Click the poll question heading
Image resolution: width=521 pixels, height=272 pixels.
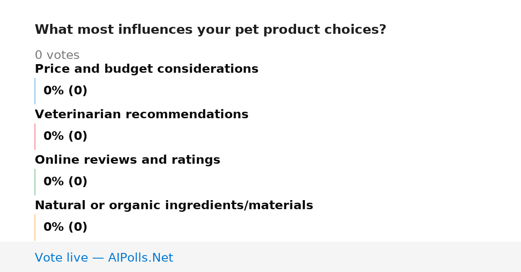tap(211, 30)
